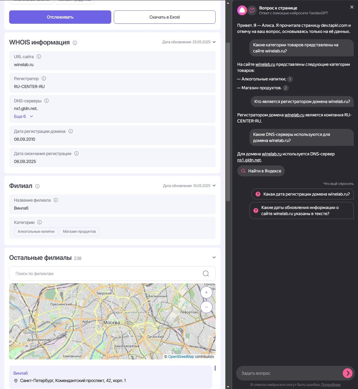Expand the WHOIS update date chevron
The height and width of the screenshot is (389, 358).
(x=214, y=42)
